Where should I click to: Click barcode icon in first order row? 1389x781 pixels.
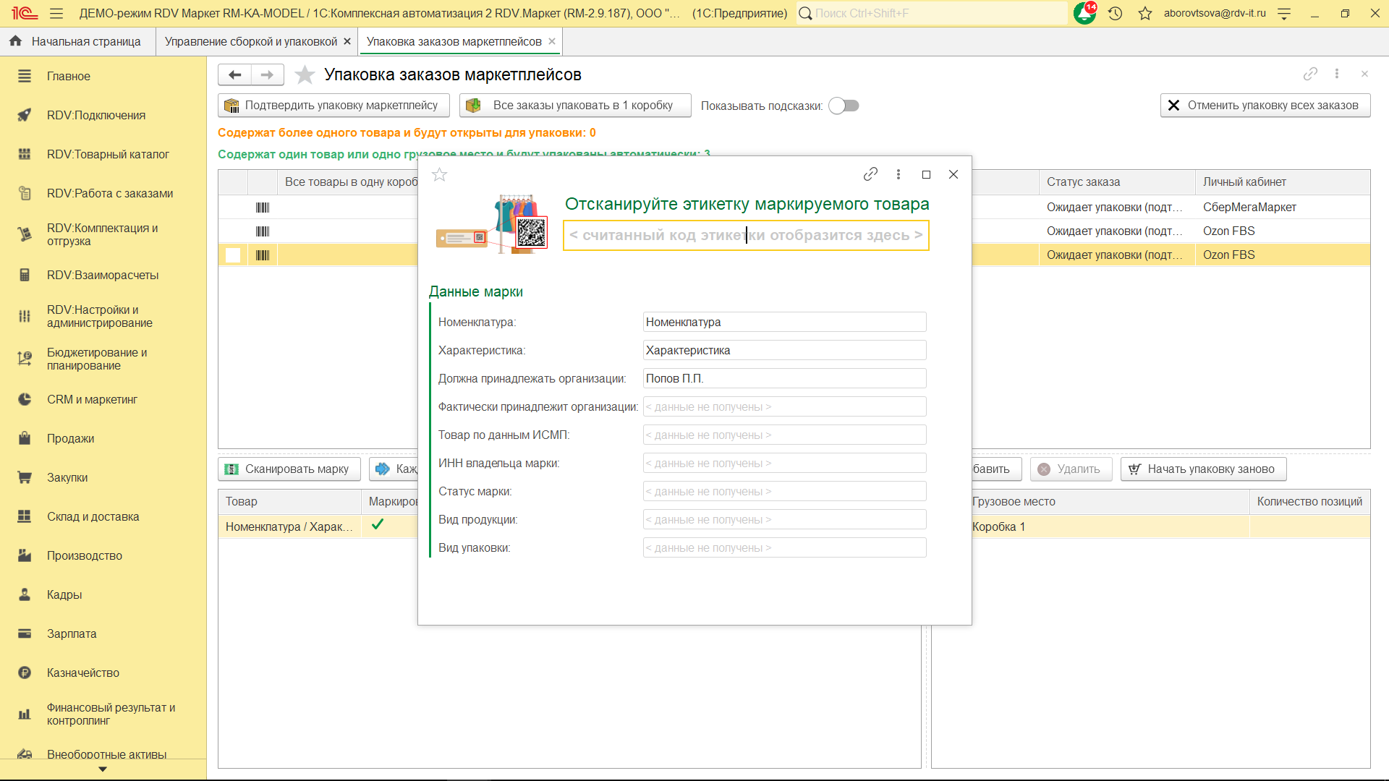coord(263,208)
